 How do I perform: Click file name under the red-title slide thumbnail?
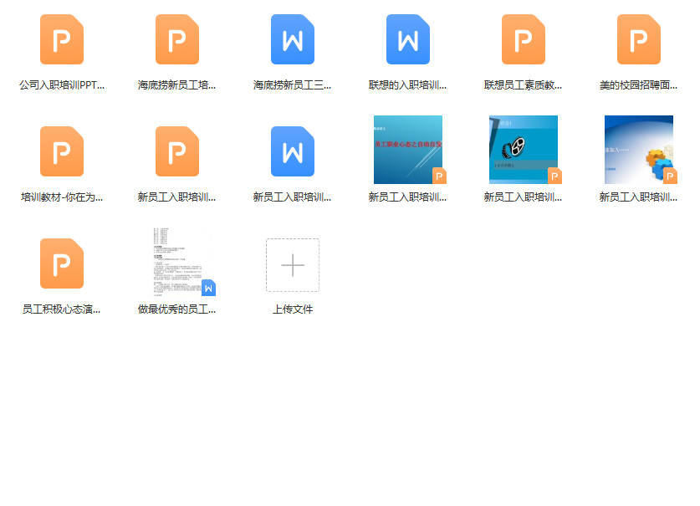408,197
